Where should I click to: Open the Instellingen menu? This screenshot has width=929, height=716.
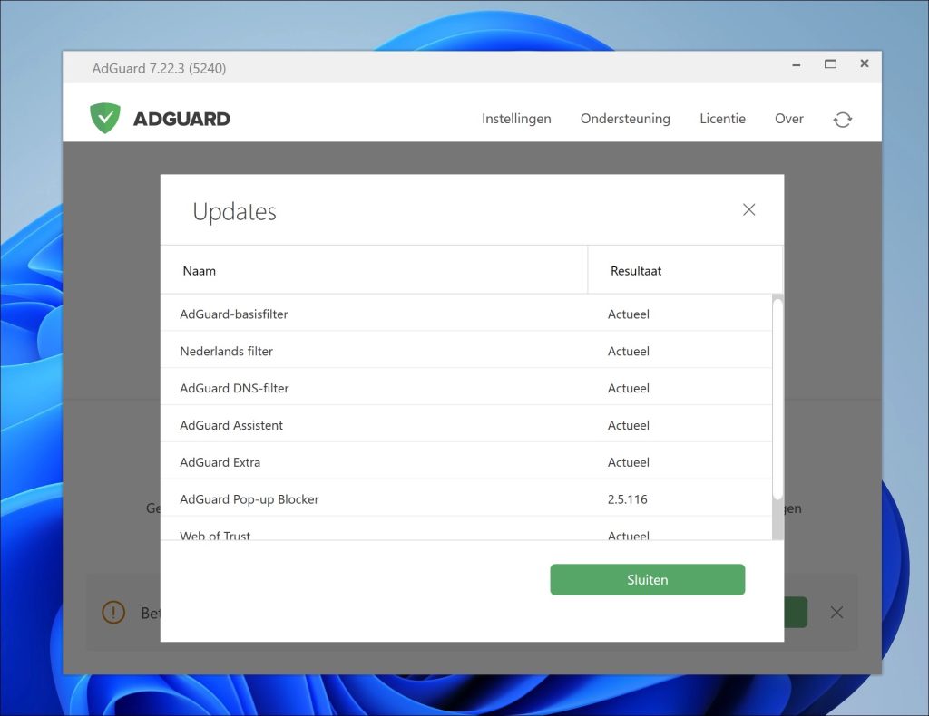515,119
